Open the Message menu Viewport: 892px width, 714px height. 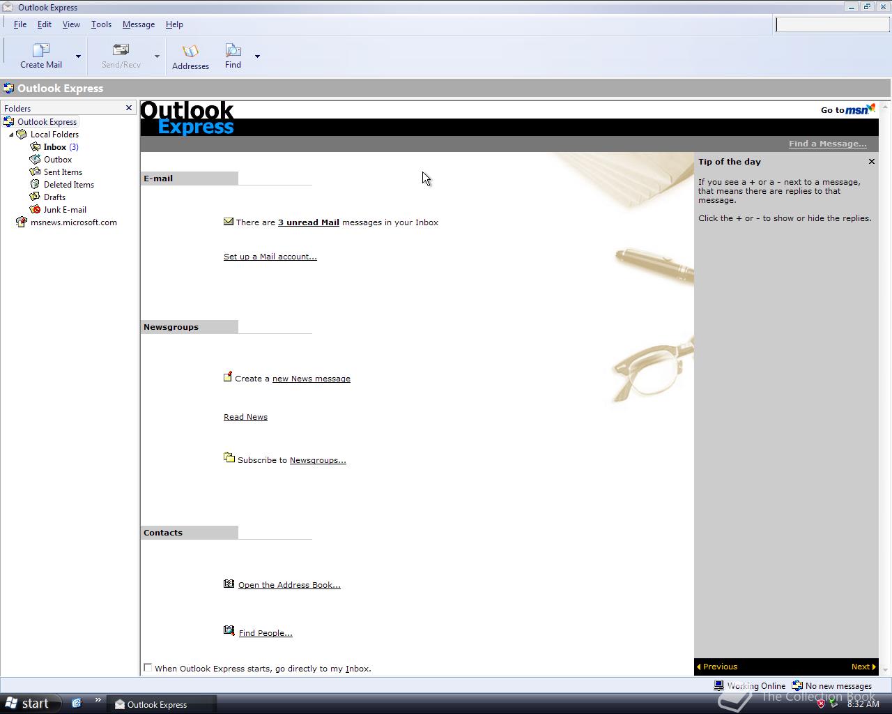(139, 24)
